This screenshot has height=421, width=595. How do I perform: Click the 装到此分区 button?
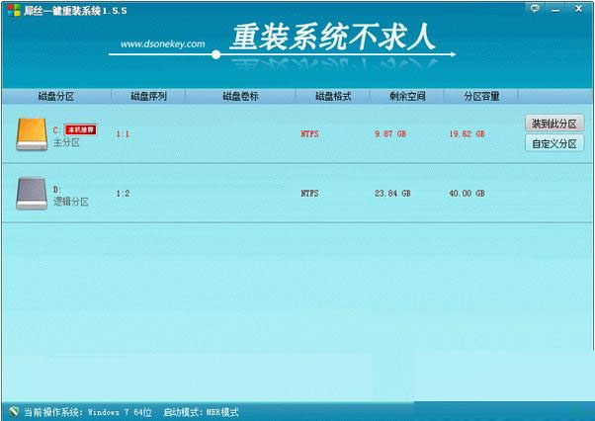[x=554, y=124]
